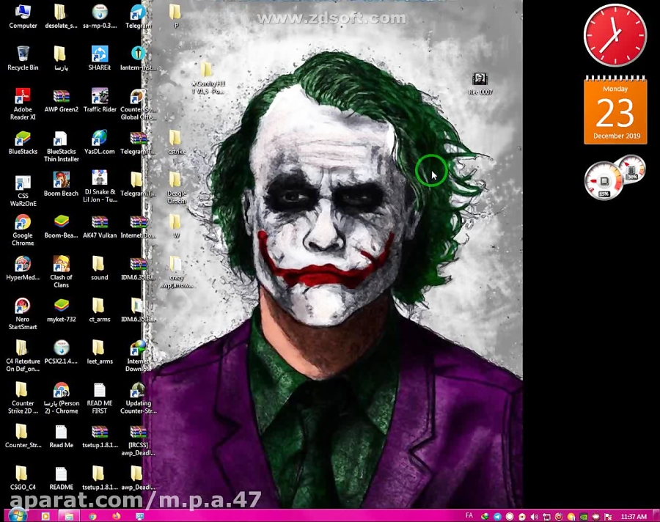
Task: Open the Action Center flag icon
Action: coord(608,517)
